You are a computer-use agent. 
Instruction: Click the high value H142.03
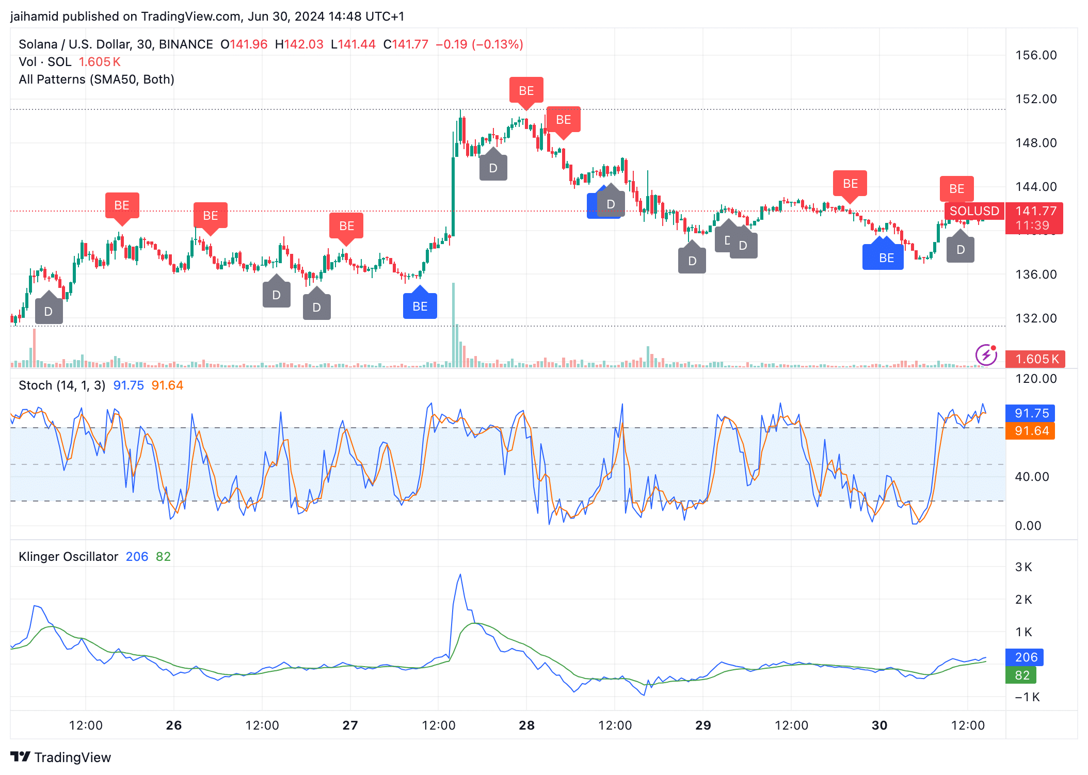pos(299,44)
